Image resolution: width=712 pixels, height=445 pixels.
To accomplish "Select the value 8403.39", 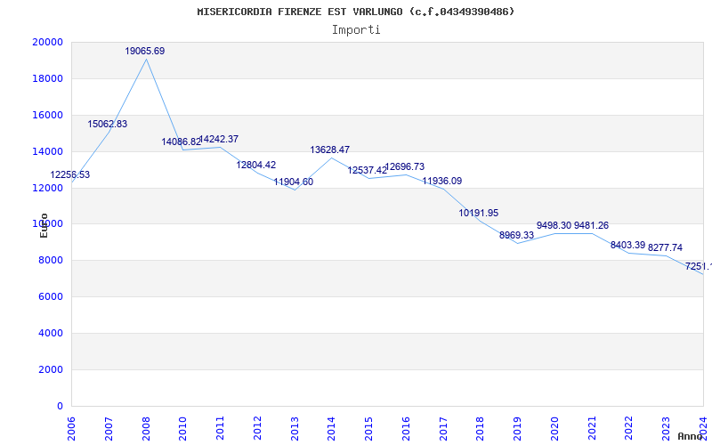I will pyautogui.click(x=628, y=246).
